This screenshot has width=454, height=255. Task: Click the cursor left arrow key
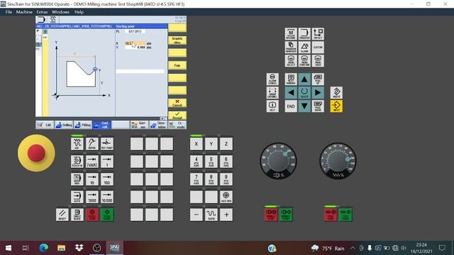click(x=291, y=93)
